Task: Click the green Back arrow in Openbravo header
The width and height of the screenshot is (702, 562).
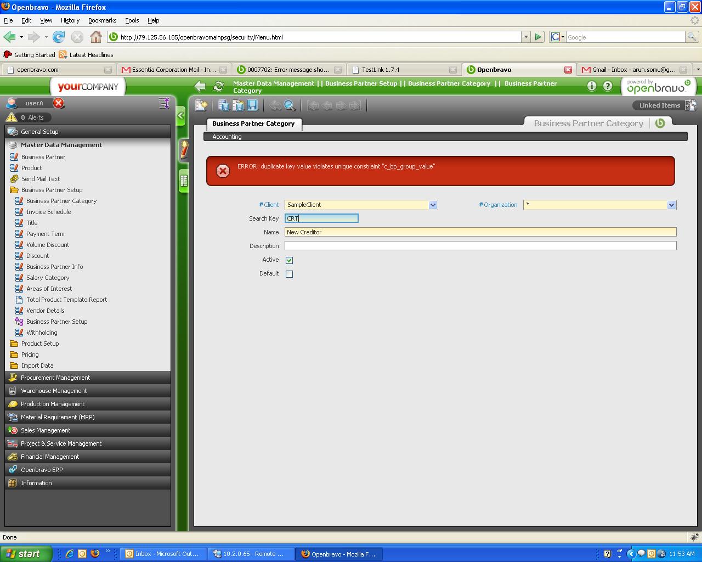Action: [200, 86]
